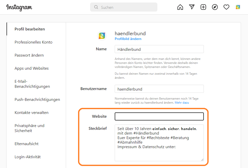Open direct messages paper plane icon
This screenshot has height=168, width=248.
pos(192,7)
